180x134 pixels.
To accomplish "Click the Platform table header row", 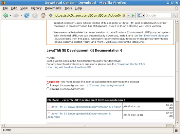I will pyautogui.click(x=110, y=100).
